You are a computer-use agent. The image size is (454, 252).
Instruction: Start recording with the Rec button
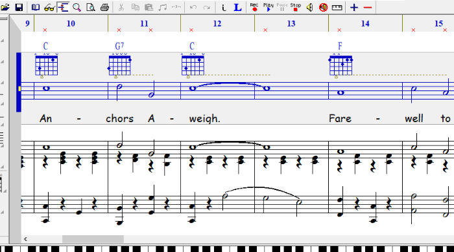[x=254, y=8]
